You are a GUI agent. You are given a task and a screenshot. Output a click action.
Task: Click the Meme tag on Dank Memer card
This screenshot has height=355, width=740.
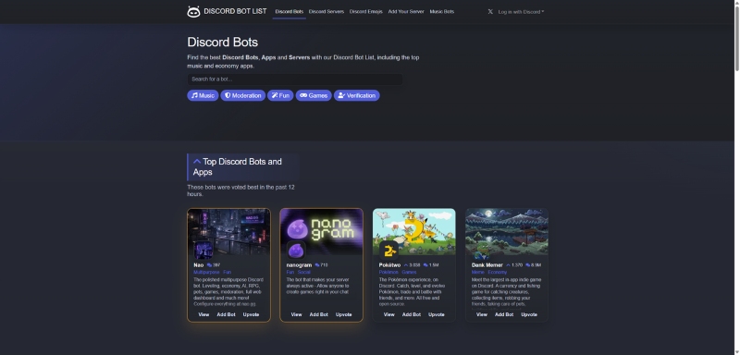click(x=478, y=273)
